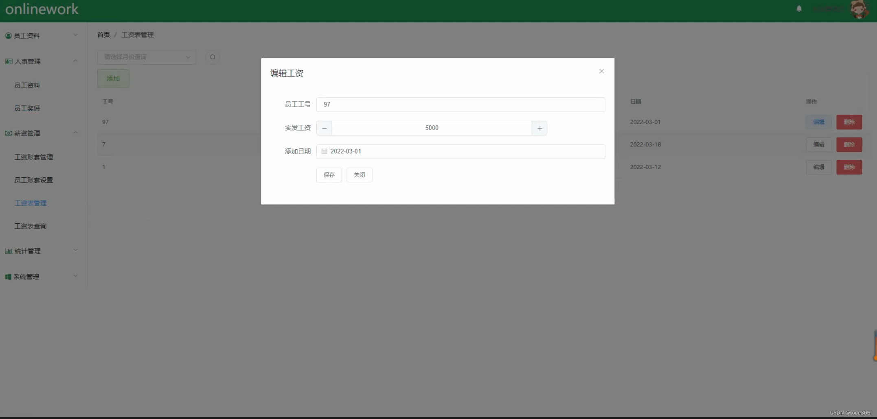This screenshot has height=419, width=877.
Task: Click the 员工资料 person icon in sidebar
Action: (8, 35)
